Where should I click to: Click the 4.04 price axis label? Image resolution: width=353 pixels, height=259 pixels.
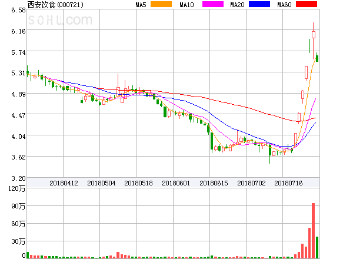point(18,136)
